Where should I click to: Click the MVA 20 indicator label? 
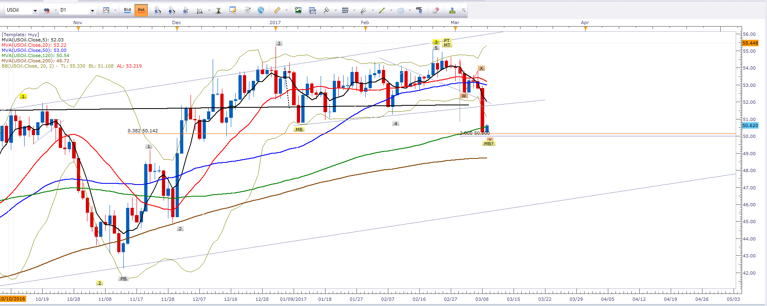[34, 45]
